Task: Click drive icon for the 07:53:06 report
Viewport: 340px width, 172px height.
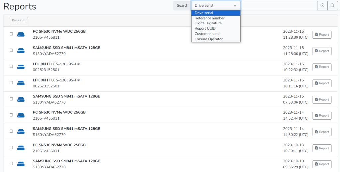Action: (21, 99)
